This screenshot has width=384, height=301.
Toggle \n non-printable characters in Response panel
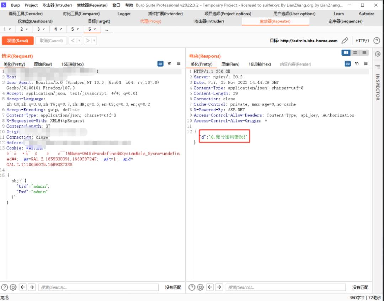click(x=357, y=63)
